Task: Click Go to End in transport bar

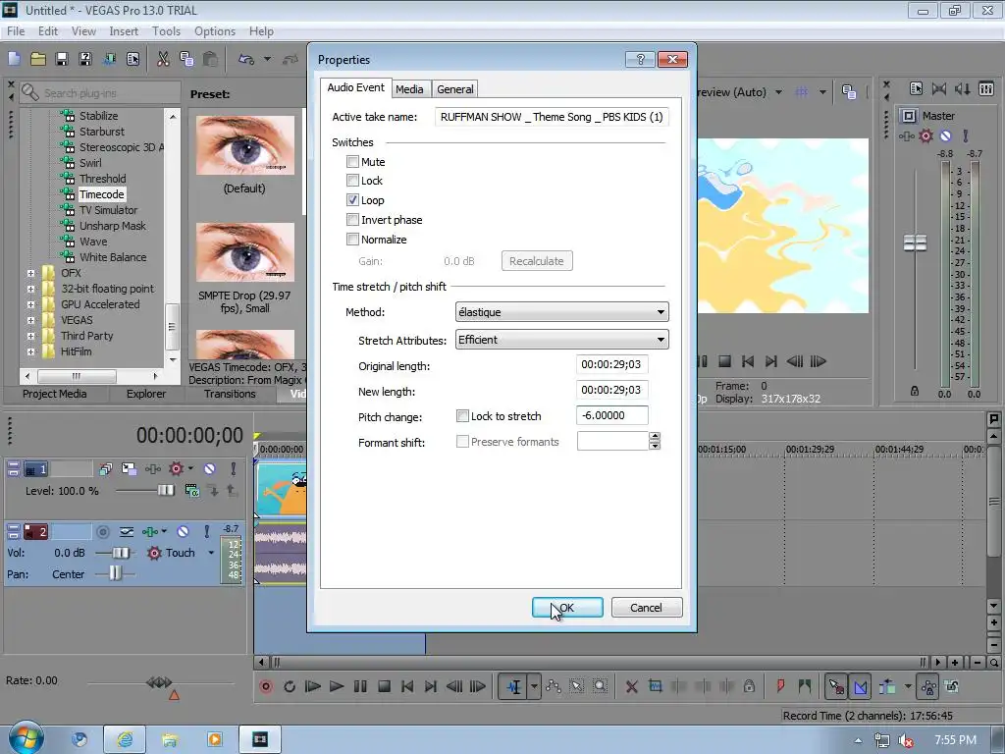Action: click(x=431, y=686)
